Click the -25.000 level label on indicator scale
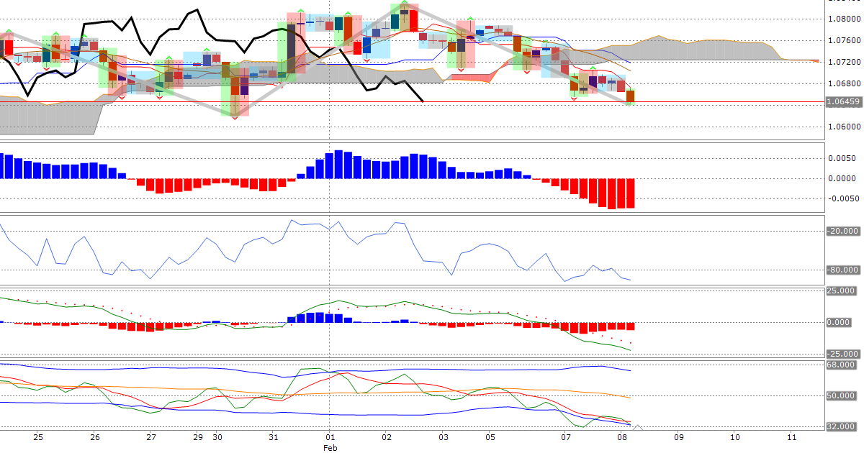This screenshot has width=864, height=453. 842,354
